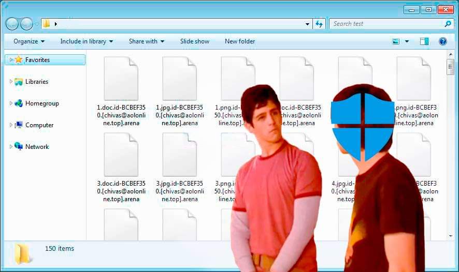The width and height of the screenshot is (459, 272).
Task: Select file icon of 1.doc.id-BCBEF350 arena file
Action: click(x=121, y=79)
